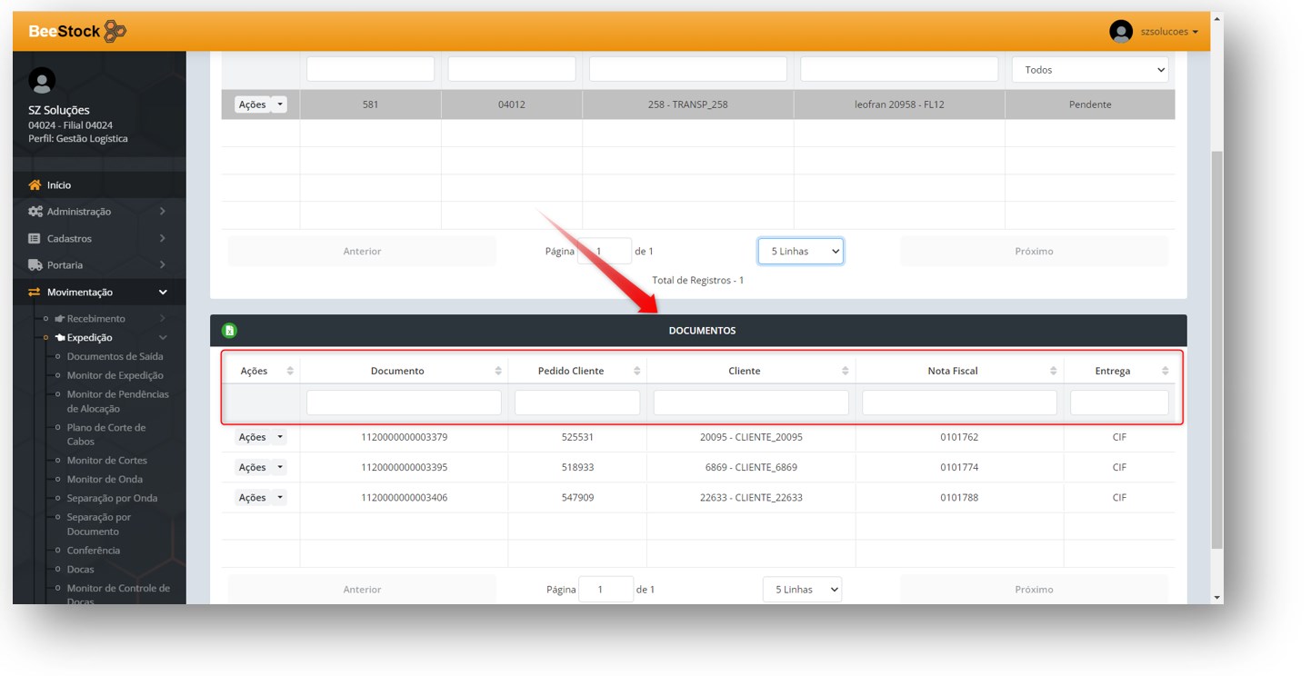Click the BeeStock honeycomb logo
This screenshot has height=676, width=1311.
tap(115, 32)
